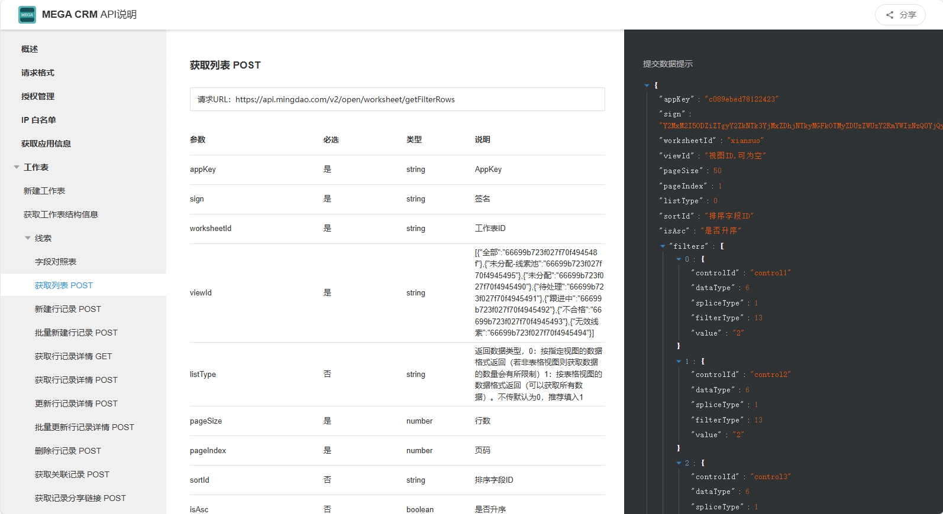Click the "control1" controlId value
The width and height of the screenshot is (943, 514).
(770, 273)
